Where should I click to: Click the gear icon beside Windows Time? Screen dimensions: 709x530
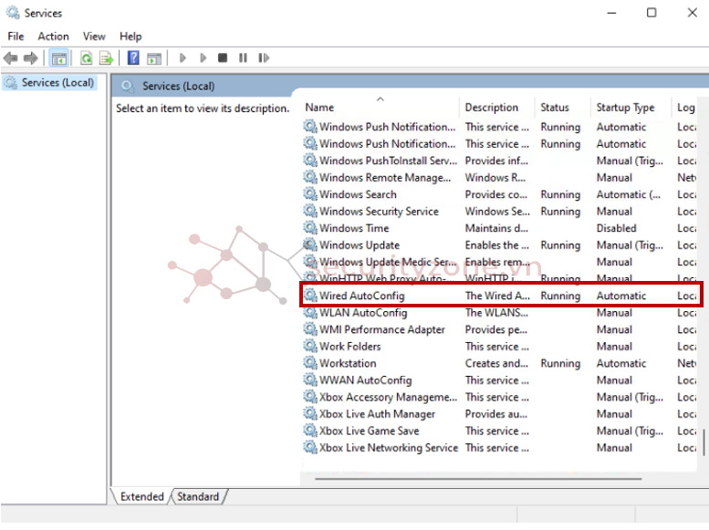coord(310,227)
